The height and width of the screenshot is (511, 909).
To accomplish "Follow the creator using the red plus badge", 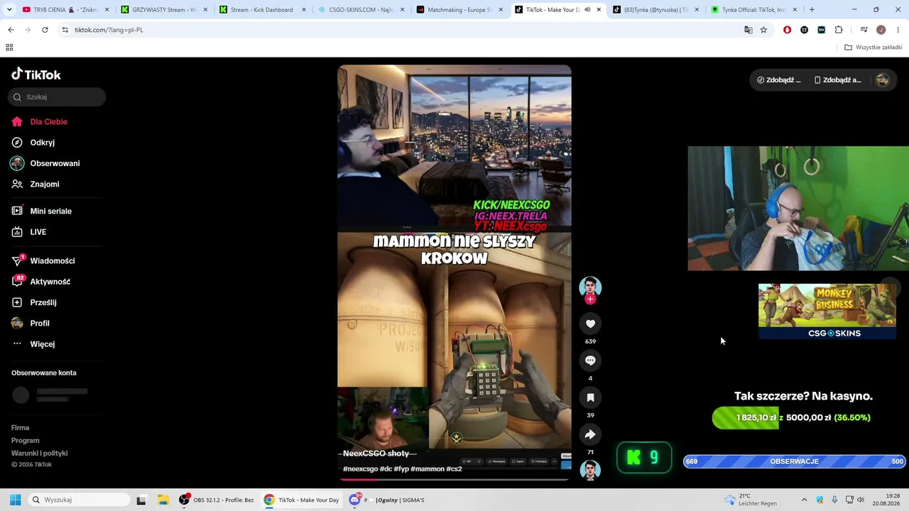I will (x=590, y=300).
